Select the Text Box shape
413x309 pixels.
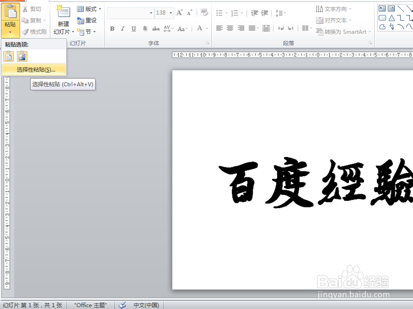click(382, 9)
